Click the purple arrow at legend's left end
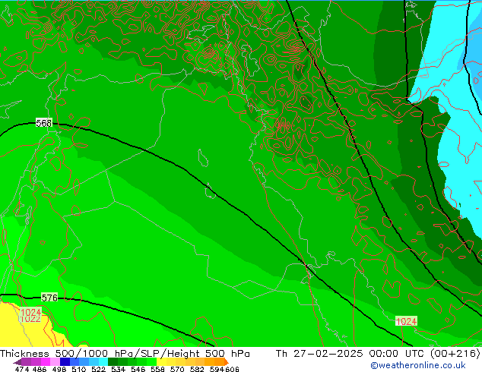 click(17, 362)
